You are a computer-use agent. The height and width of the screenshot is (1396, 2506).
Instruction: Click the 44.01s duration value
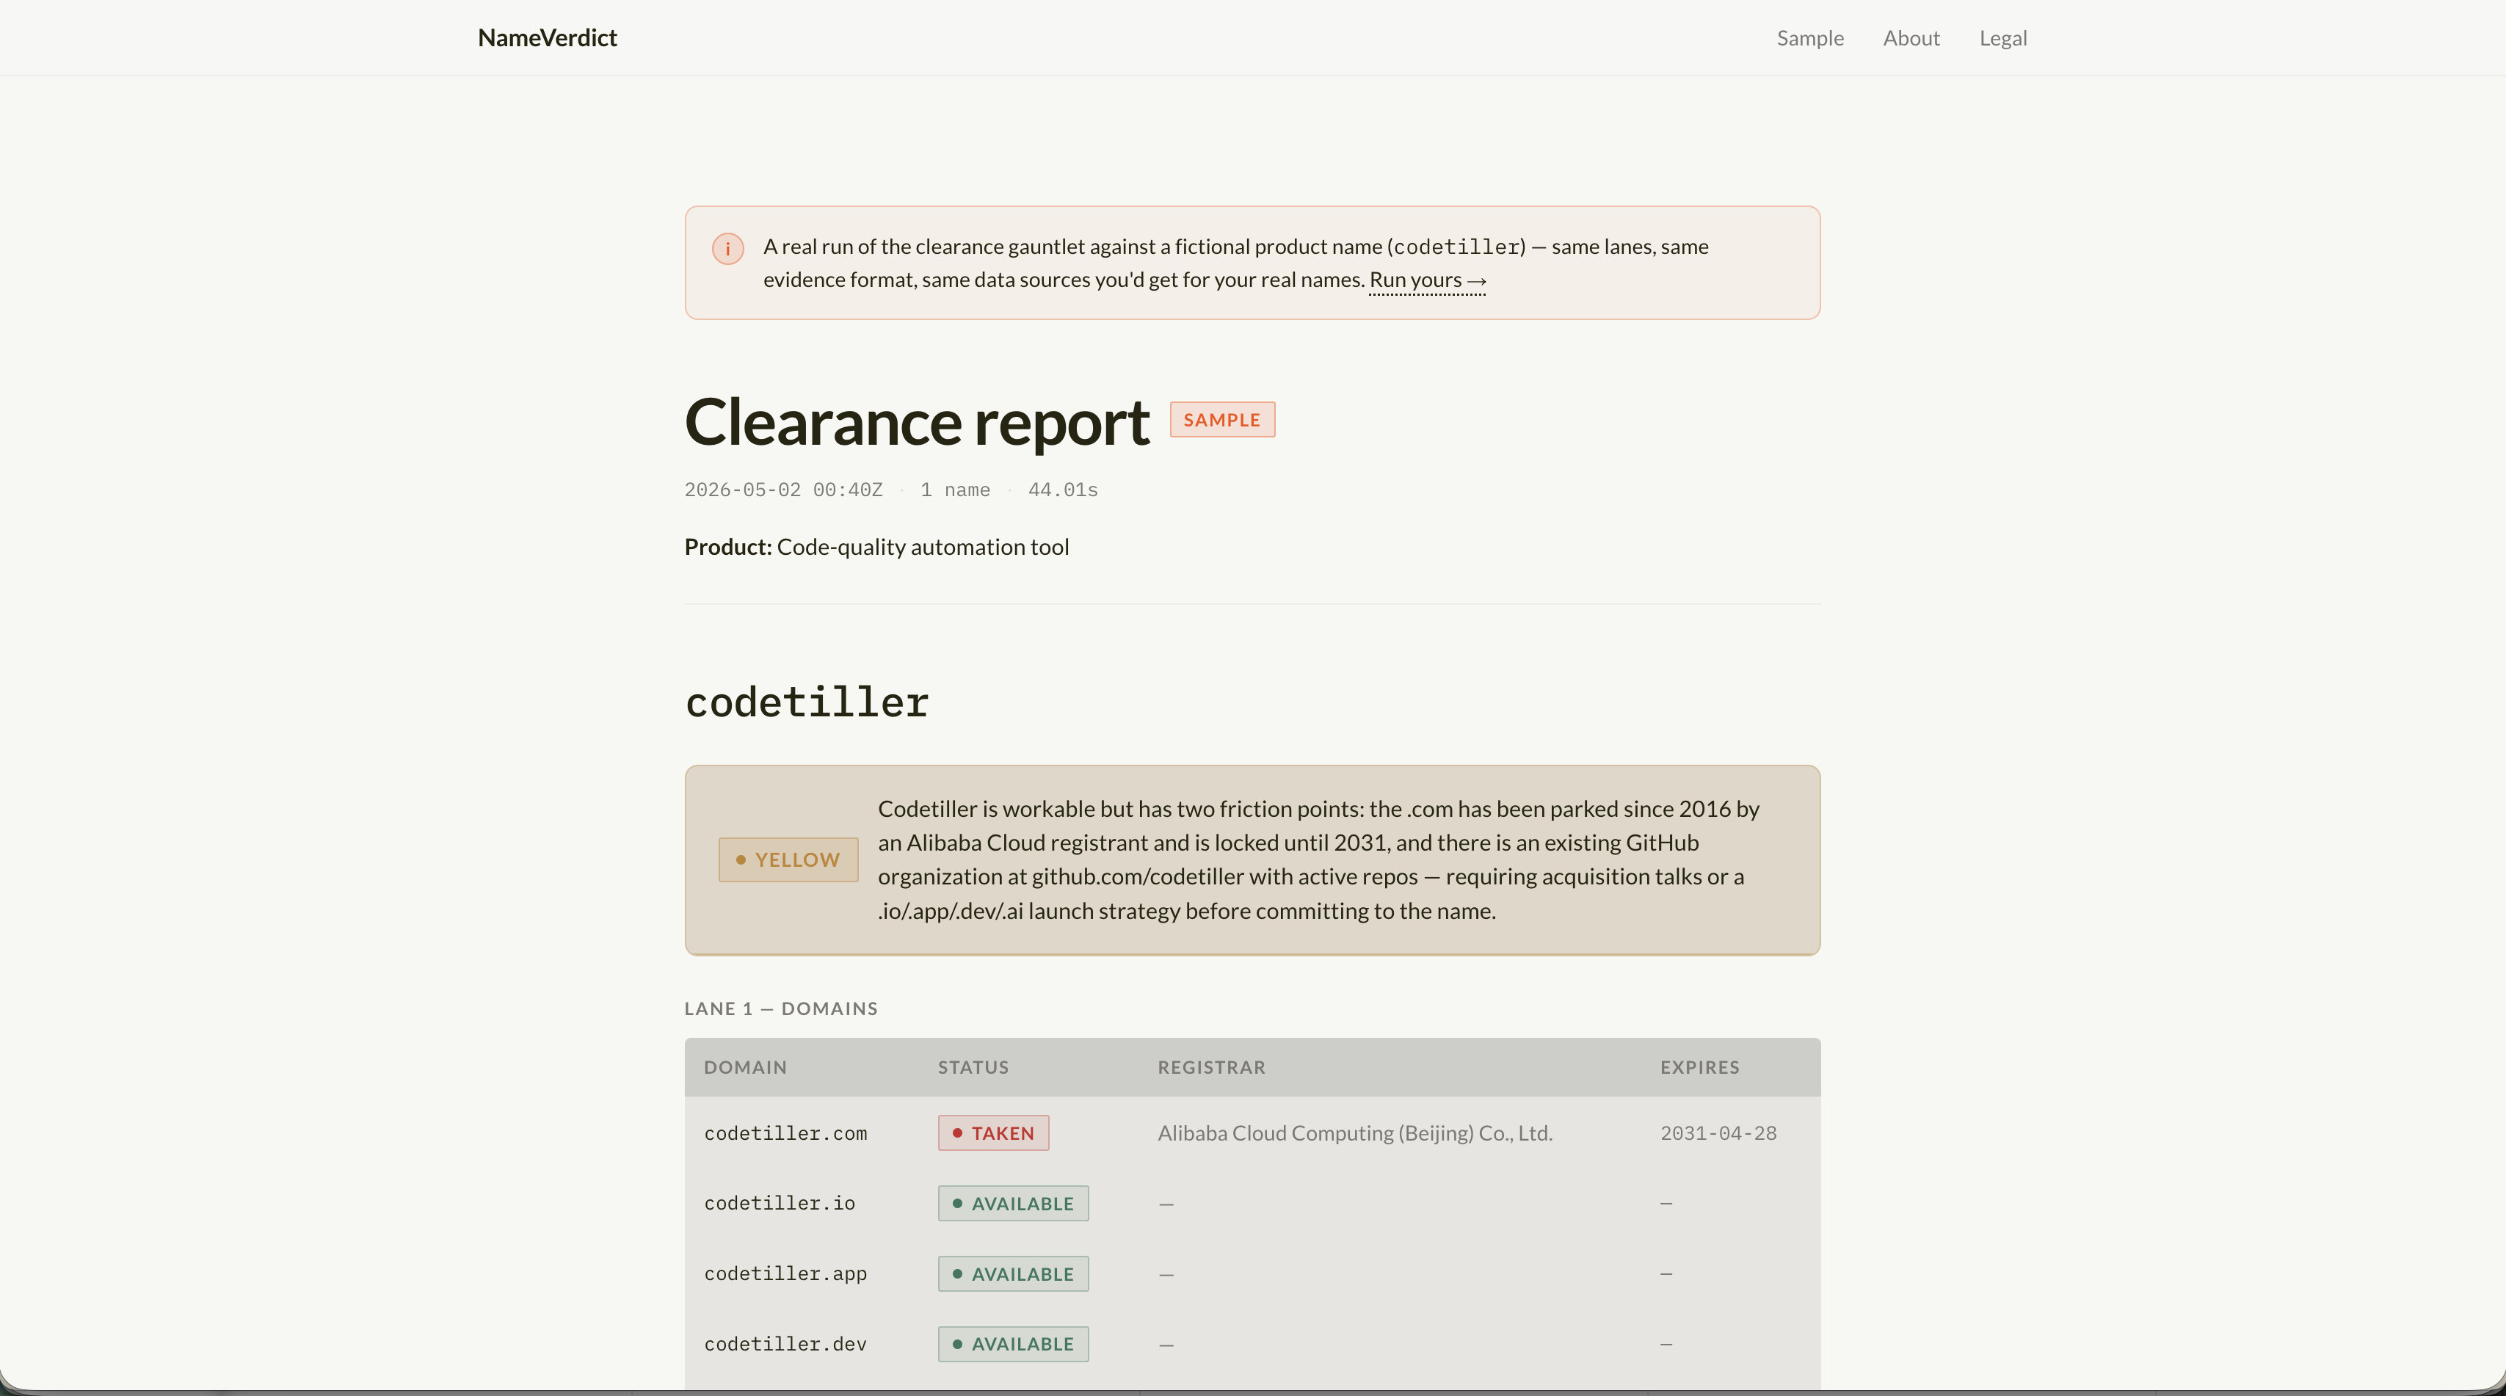pyautogui.click(x=1062, y=490)
